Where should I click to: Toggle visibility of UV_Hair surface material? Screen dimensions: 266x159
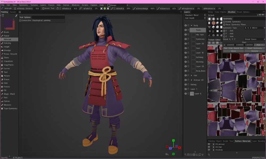pos(209,147)
